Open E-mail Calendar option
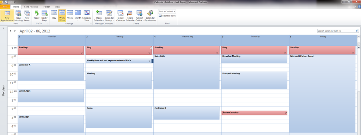 (121, 16)
